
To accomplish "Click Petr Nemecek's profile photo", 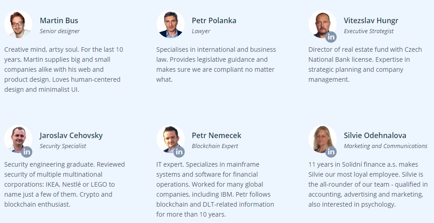I will coord(168,137).
